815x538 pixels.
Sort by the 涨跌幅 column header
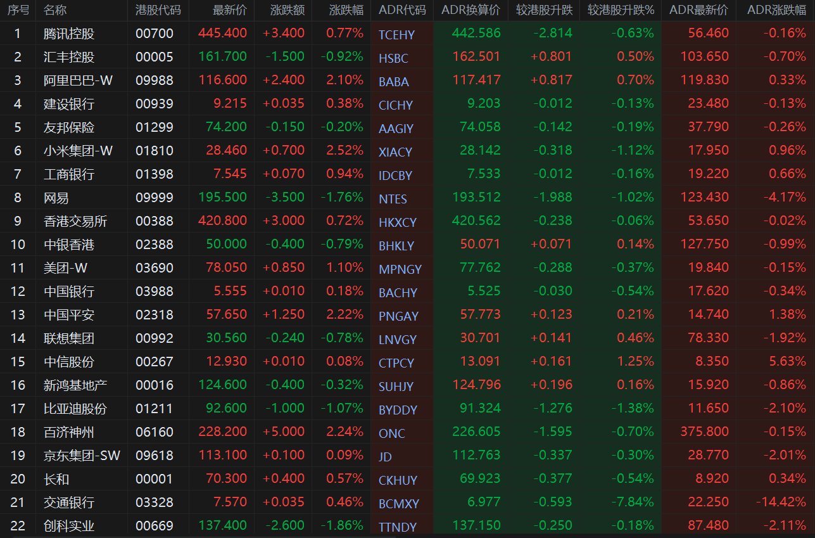pos(346,10)
